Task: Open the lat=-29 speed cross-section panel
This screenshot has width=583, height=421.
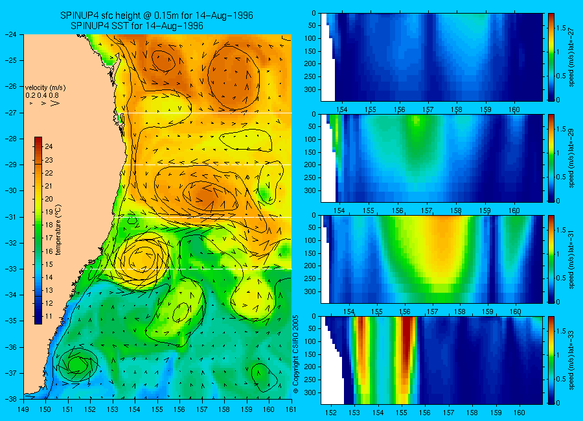Action: click(431, 158)
